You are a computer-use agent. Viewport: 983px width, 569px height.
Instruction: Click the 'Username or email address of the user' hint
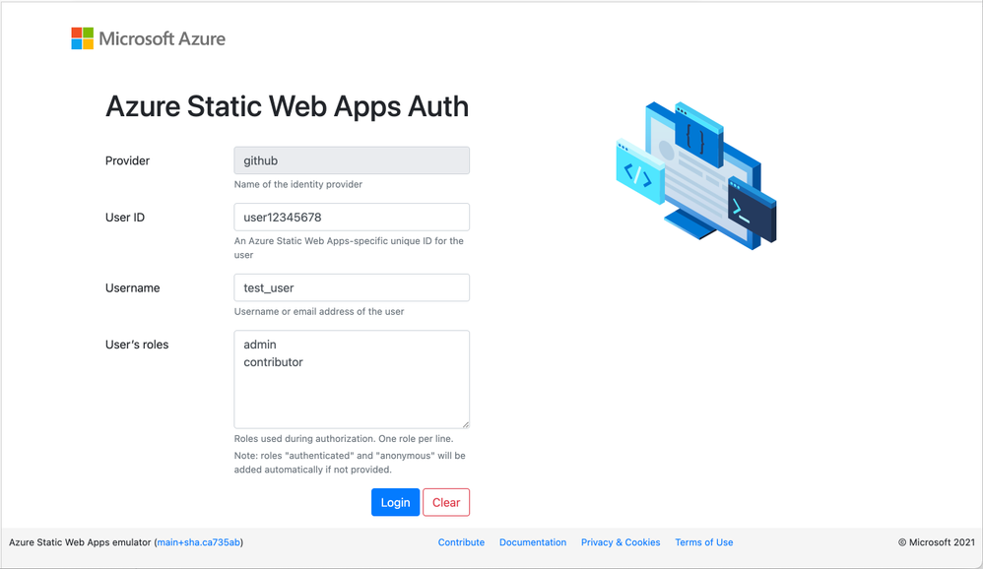[319, 311]
